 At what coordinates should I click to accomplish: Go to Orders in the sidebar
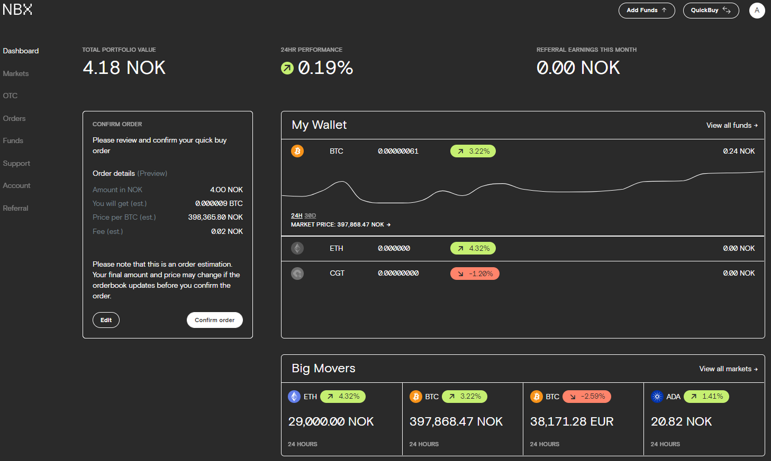tap(14, 118)
